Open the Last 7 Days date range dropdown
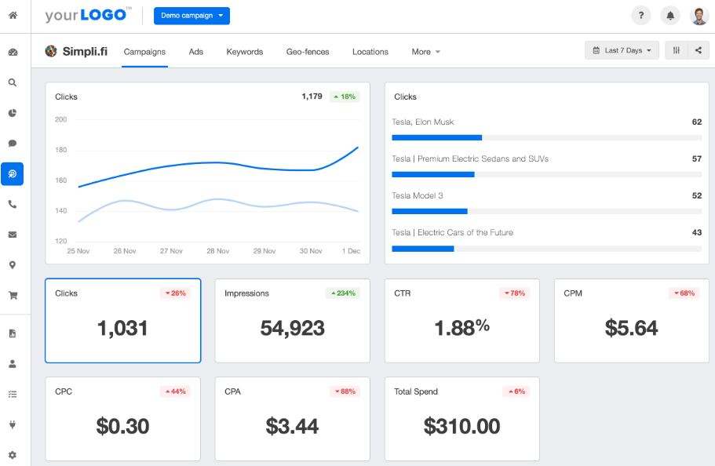Image resolution: width=715 pixels, height=466 pixels. (622, 51)
